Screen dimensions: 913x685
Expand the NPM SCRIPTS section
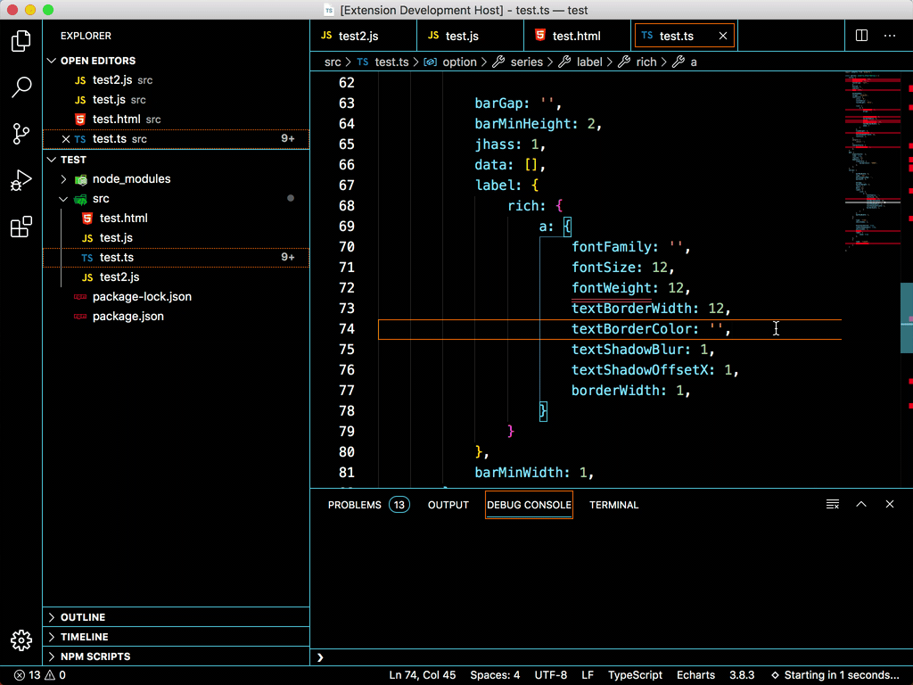95,656
